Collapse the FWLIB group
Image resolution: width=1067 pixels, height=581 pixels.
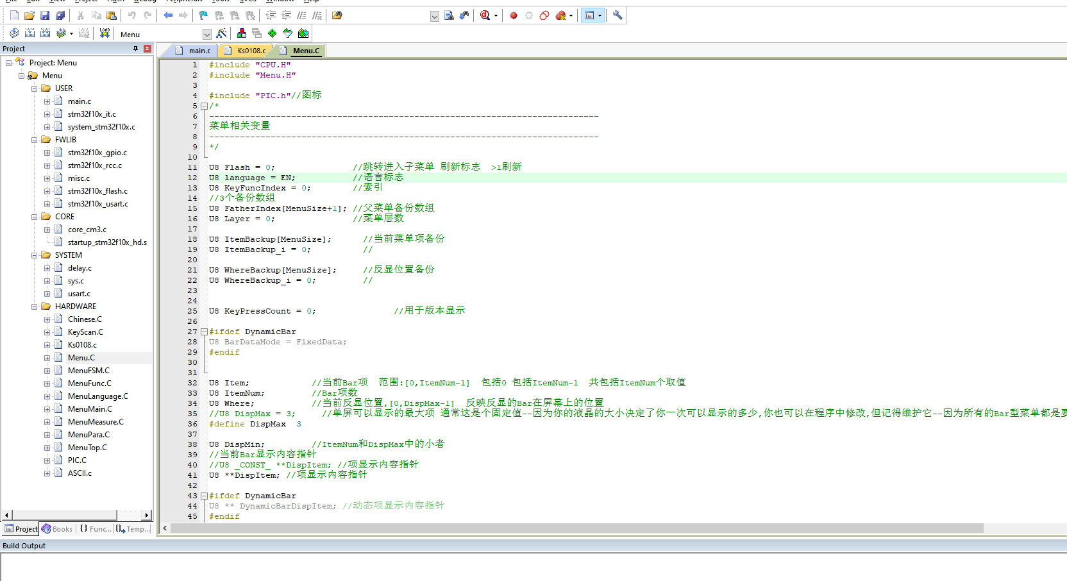tap(35, 140)
